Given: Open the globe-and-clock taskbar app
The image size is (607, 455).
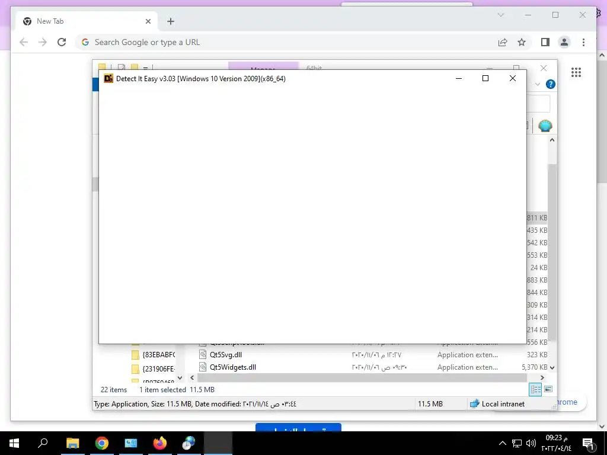Looking at the screenshot, I should click(x=189, y=443).
